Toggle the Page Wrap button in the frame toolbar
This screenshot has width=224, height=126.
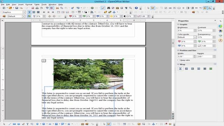(34, 12)
